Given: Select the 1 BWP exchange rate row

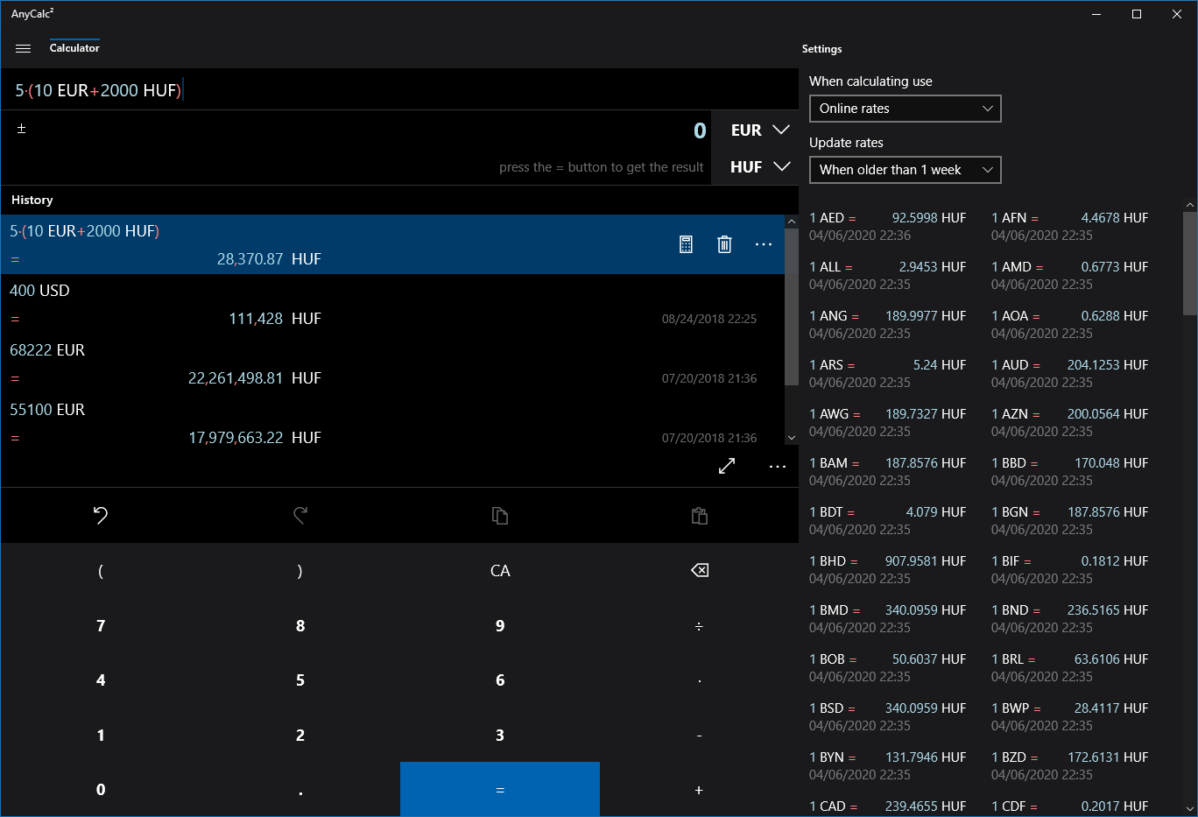Looking at the screenshot, I should pos(1070,716).
